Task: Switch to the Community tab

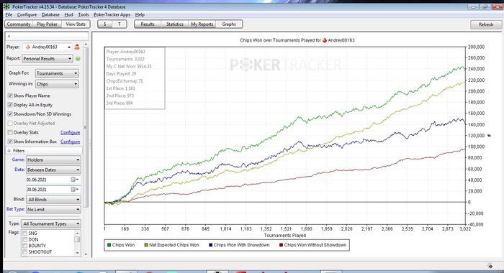Action: [x=19, y=24]
